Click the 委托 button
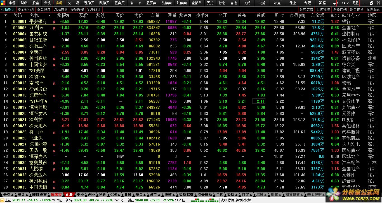Viewport: 382px width, 203px height. tap(210, 3)
